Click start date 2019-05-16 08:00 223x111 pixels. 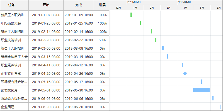click(x=46, y=82)
